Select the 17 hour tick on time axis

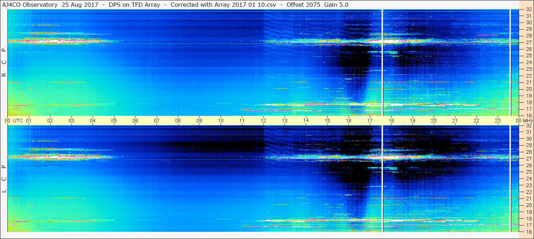(370, 121)
